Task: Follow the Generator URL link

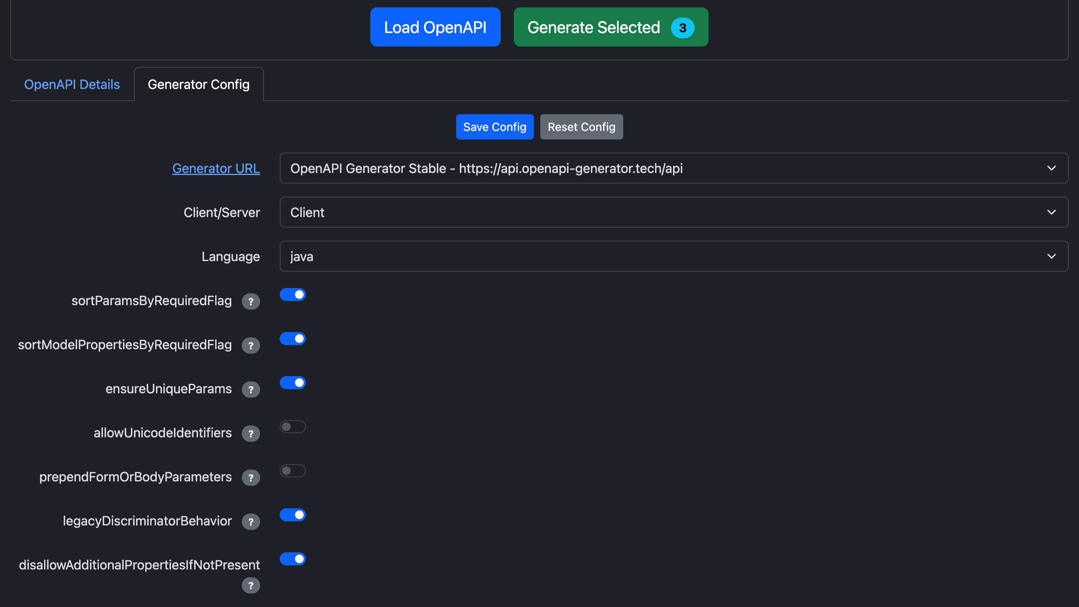Action: (x=216, y=168)
